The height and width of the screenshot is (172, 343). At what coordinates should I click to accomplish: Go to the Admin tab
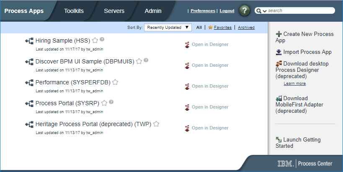153,11
